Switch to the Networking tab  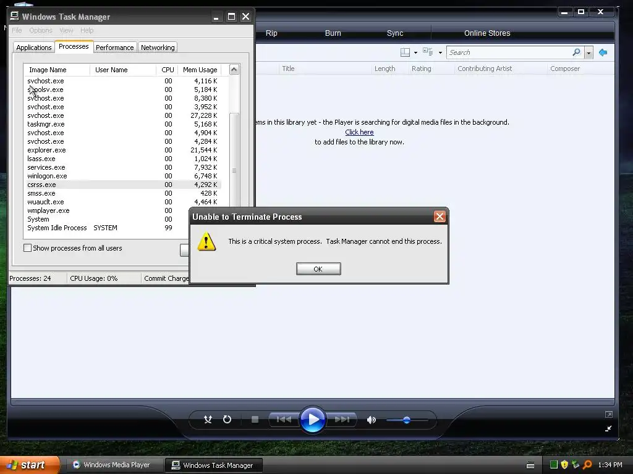(158, 48)
